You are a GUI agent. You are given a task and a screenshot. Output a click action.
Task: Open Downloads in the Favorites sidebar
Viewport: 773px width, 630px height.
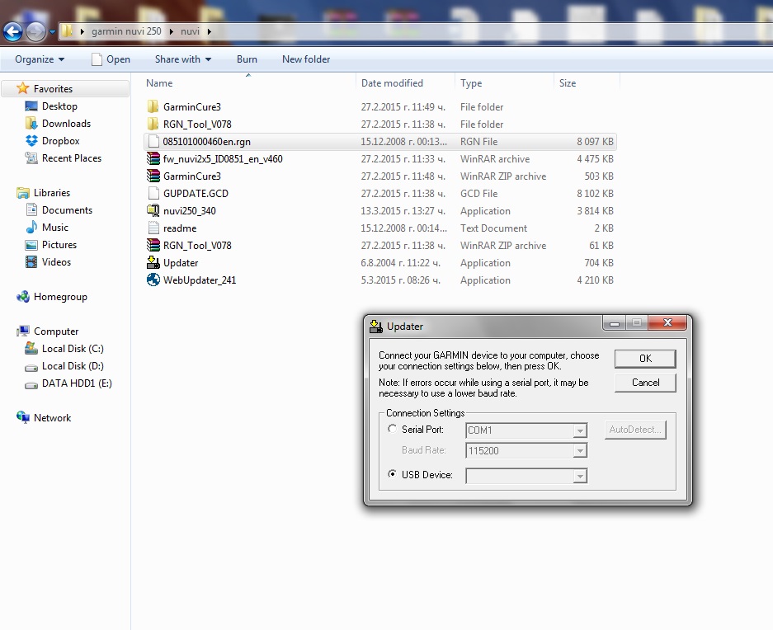tap(66, 123)
